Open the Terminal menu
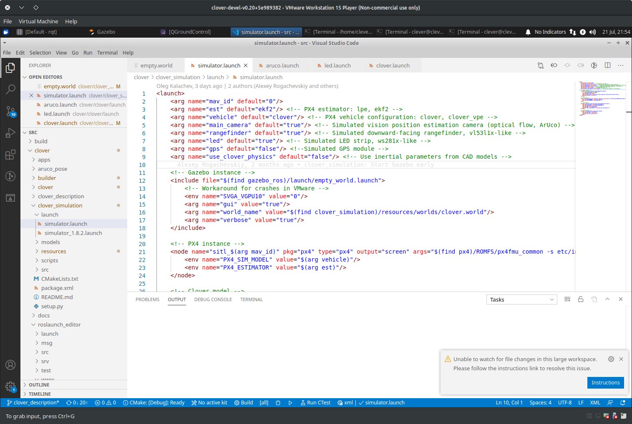The height and width of the screenshot is (424, 632). 107,52
